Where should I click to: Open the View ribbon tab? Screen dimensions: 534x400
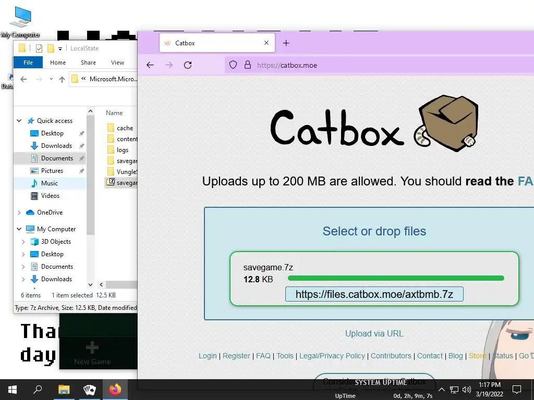pos(117,63)
